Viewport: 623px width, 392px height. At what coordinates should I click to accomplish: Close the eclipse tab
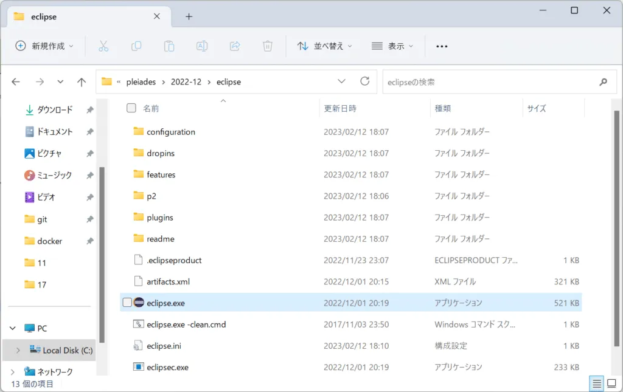click(x=156, y=16)
